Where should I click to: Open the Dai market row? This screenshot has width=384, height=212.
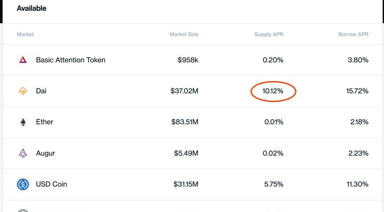(x=192, y=91)
